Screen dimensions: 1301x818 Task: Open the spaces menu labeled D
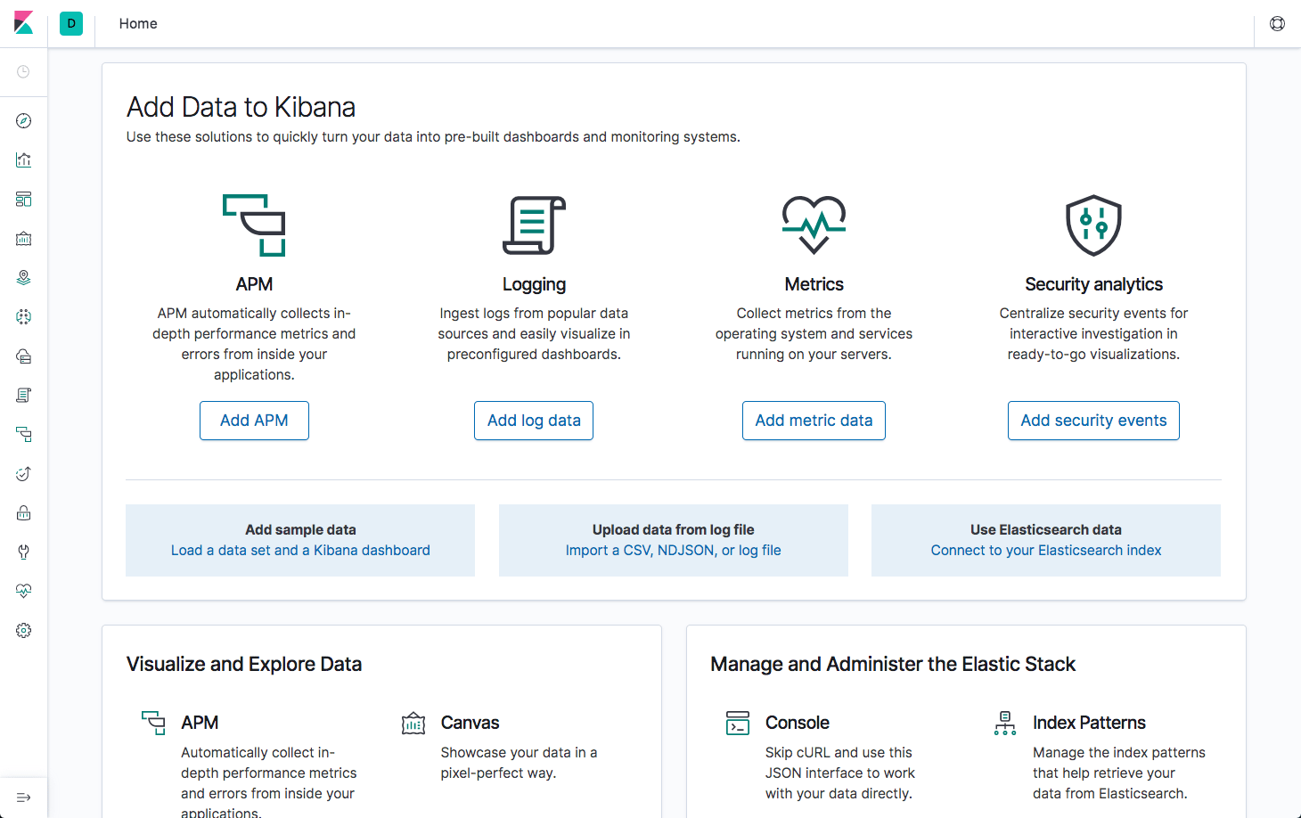(x=71, y=23)
